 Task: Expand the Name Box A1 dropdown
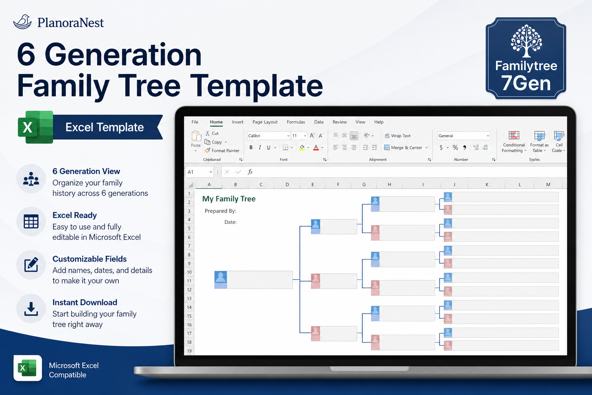[210, 172]
